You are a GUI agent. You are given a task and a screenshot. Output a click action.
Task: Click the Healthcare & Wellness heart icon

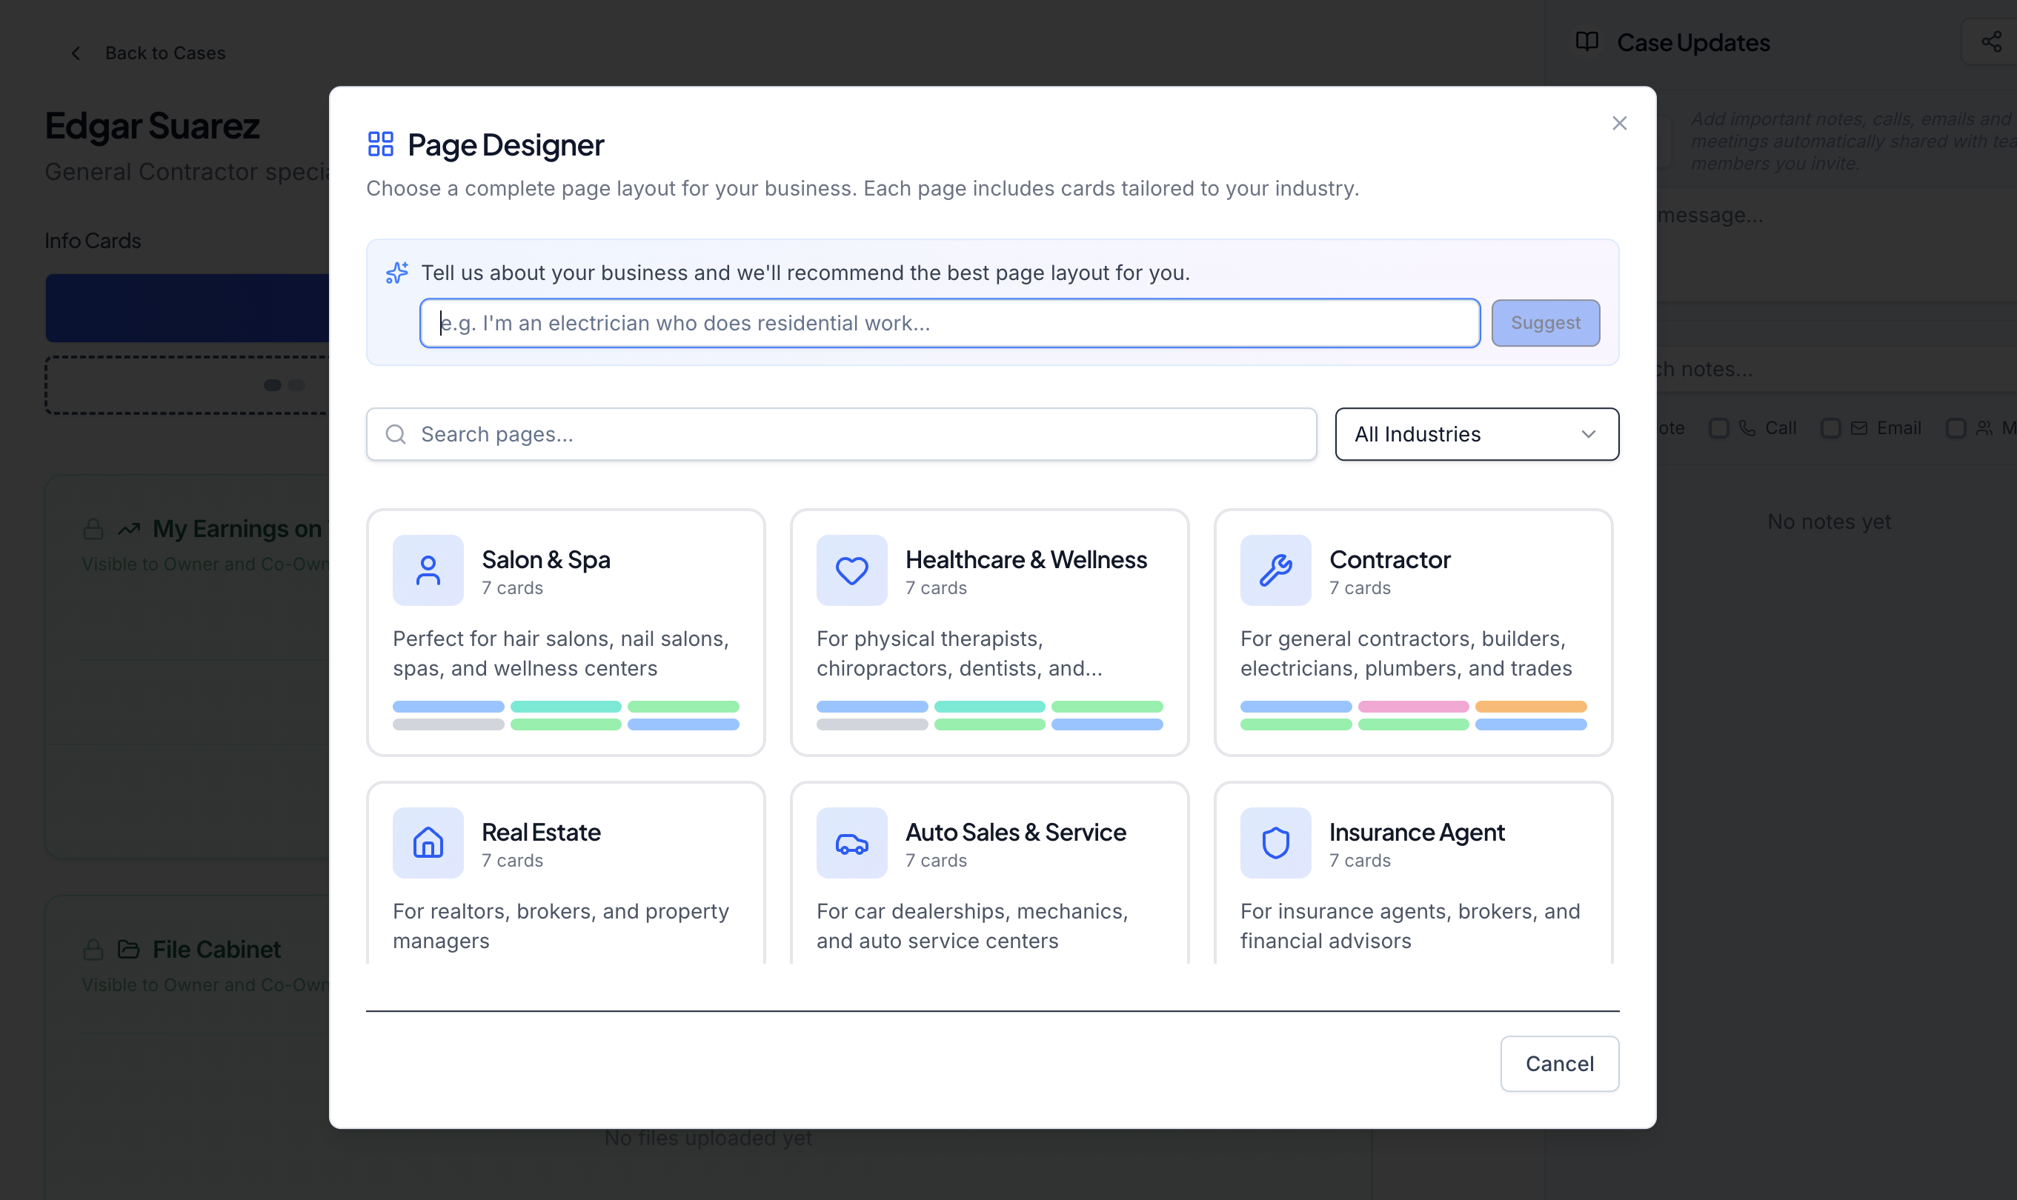[x=851, y=570]
